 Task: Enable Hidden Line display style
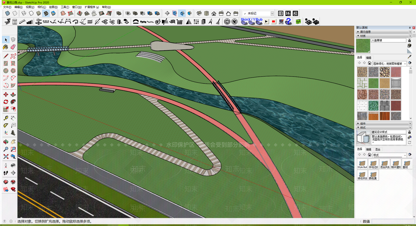pos(31,13)
